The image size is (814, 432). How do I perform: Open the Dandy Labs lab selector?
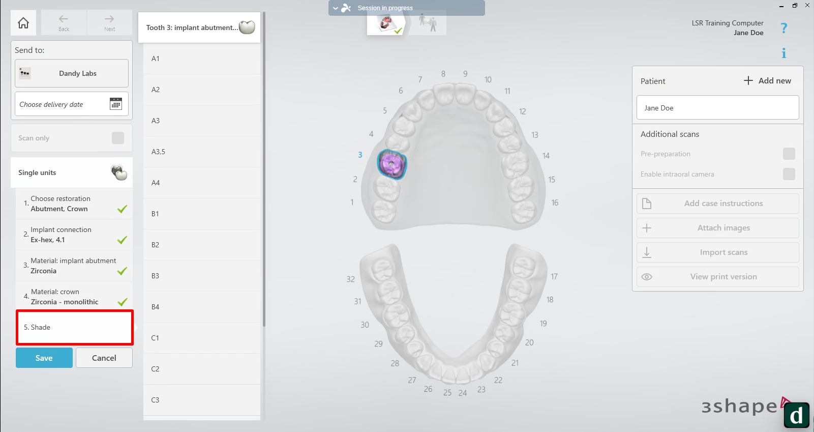coord(72,73)
